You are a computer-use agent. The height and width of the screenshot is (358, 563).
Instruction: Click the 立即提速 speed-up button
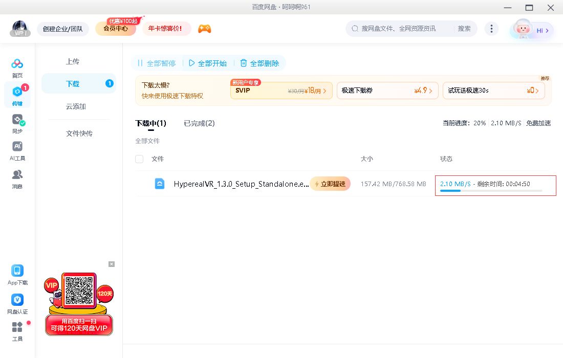(x=330, y=184)
